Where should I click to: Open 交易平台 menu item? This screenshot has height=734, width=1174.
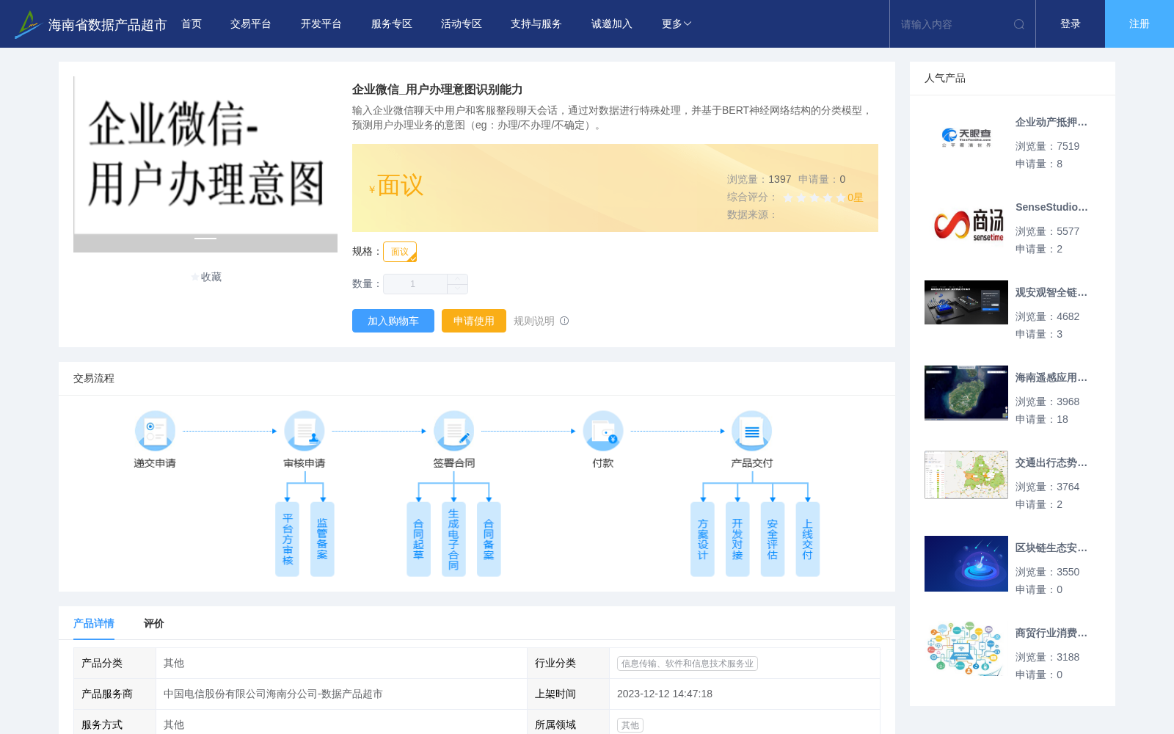251,24
